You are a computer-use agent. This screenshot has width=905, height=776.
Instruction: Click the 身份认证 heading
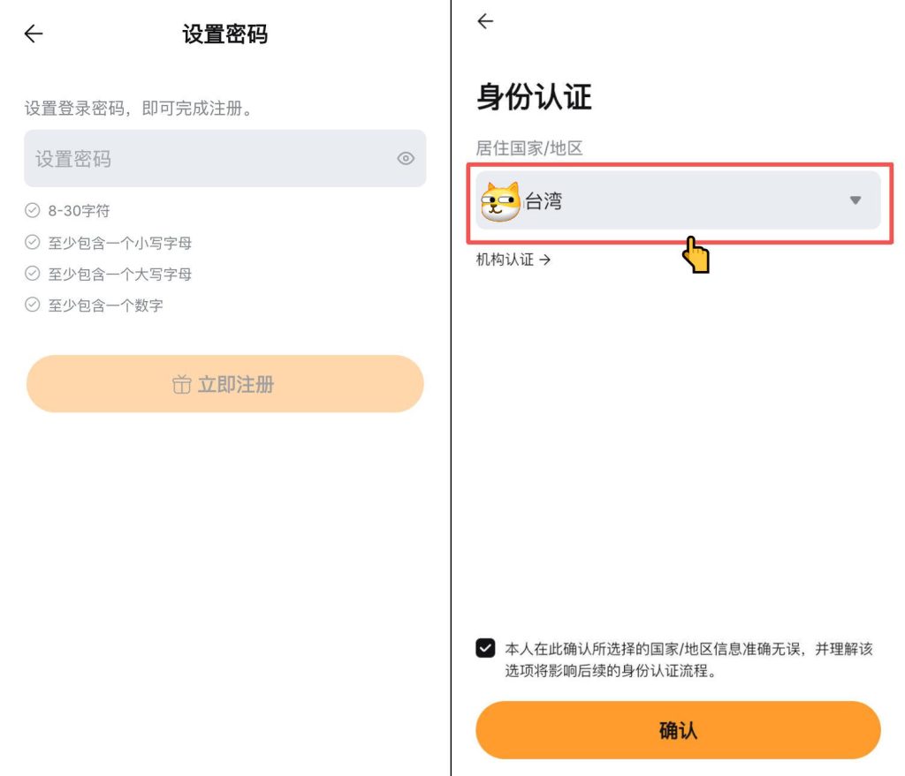pos(534,96)
